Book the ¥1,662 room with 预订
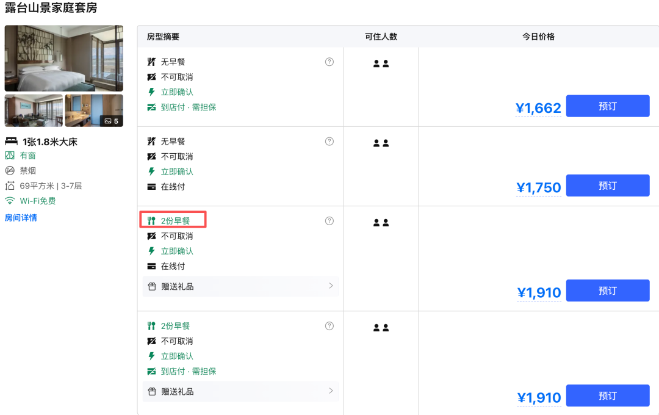659x415 pixels. coord(607,106)
